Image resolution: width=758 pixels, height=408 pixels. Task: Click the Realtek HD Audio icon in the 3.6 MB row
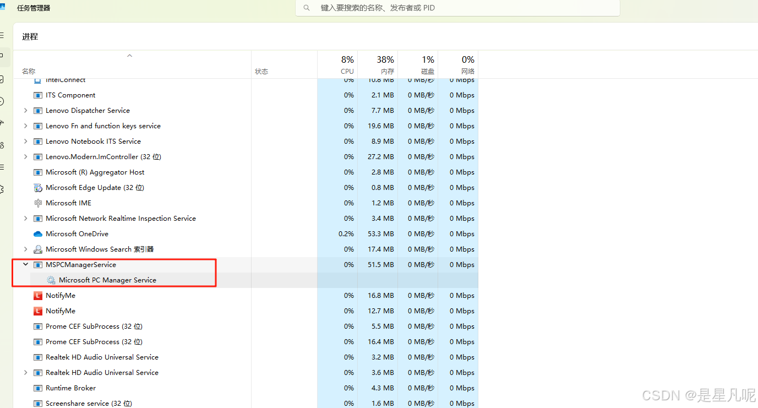[38, 373]
